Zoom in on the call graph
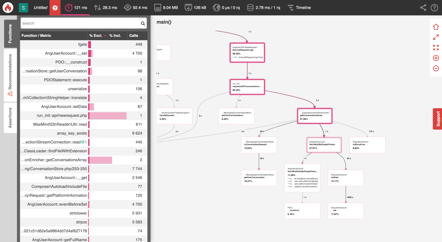Screen dimensions: 442x242 (436, 58)
